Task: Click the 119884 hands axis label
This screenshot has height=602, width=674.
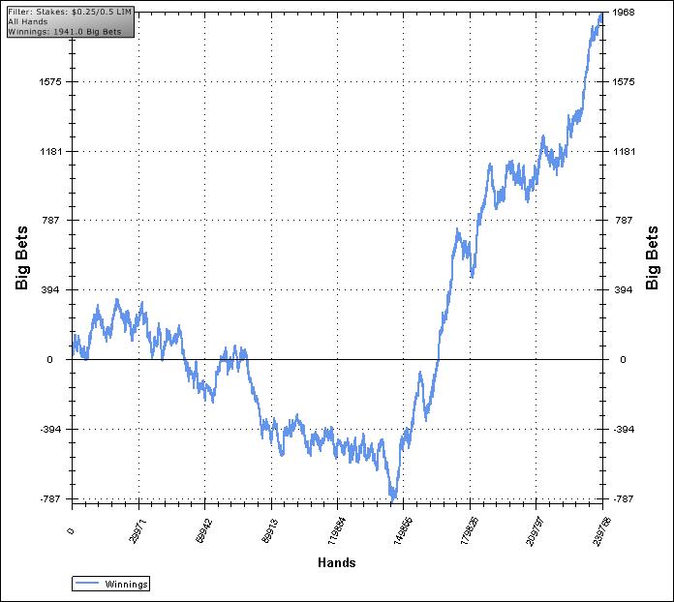Action: tap(337, 531)
